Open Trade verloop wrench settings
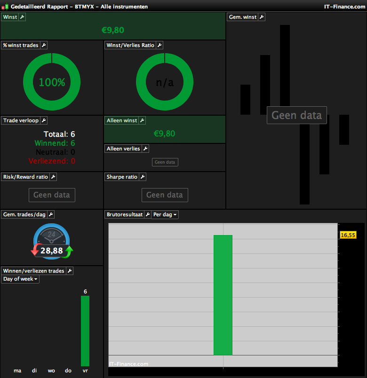 click(44, 120)
